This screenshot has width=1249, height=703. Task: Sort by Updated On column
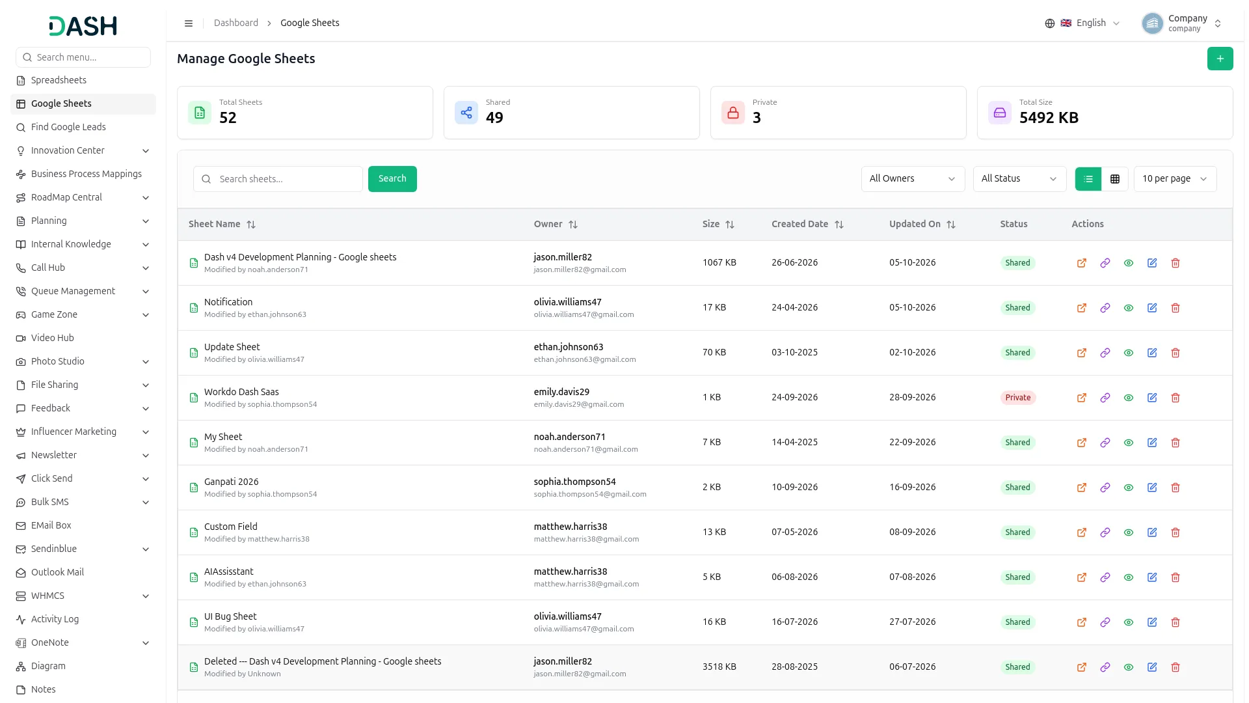click(951, 225)
